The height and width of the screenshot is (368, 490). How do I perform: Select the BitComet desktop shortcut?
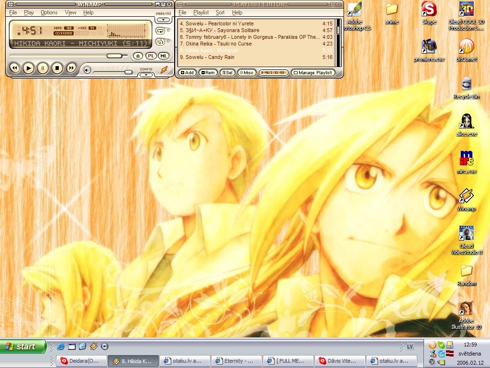(x=466, y=50)
